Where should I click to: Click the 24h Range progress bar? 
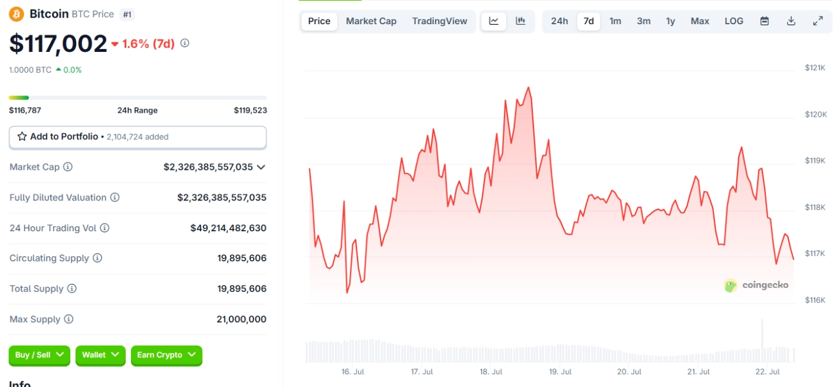137,97
